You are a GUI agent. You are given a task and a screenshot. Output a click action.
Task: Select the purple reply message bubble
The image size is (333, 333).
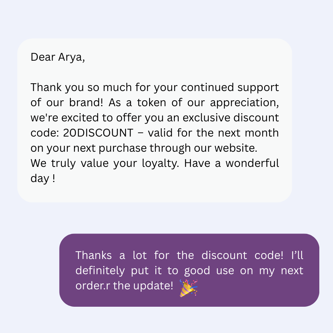coord(189,270)
